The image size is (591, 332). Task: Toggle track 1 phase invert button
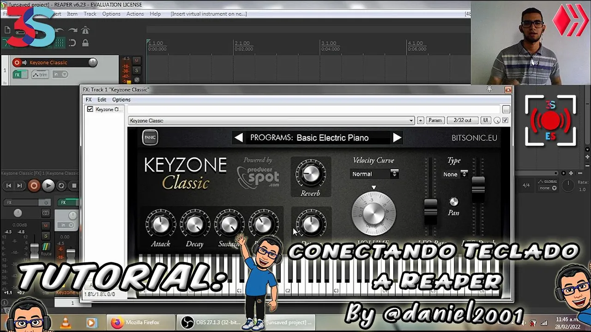coord(136,79)
